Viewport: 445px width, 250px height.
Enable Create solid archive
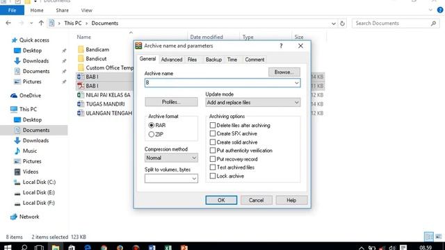213,142
